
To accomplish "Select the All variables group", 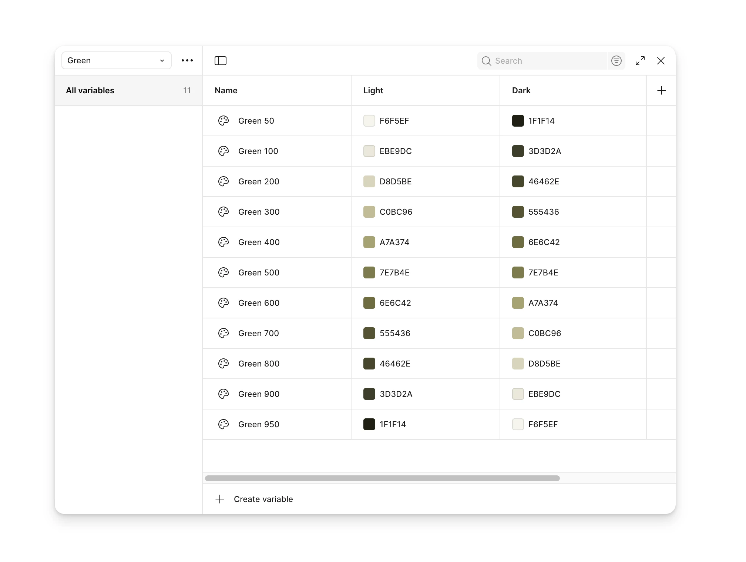I will coord(128,90).
